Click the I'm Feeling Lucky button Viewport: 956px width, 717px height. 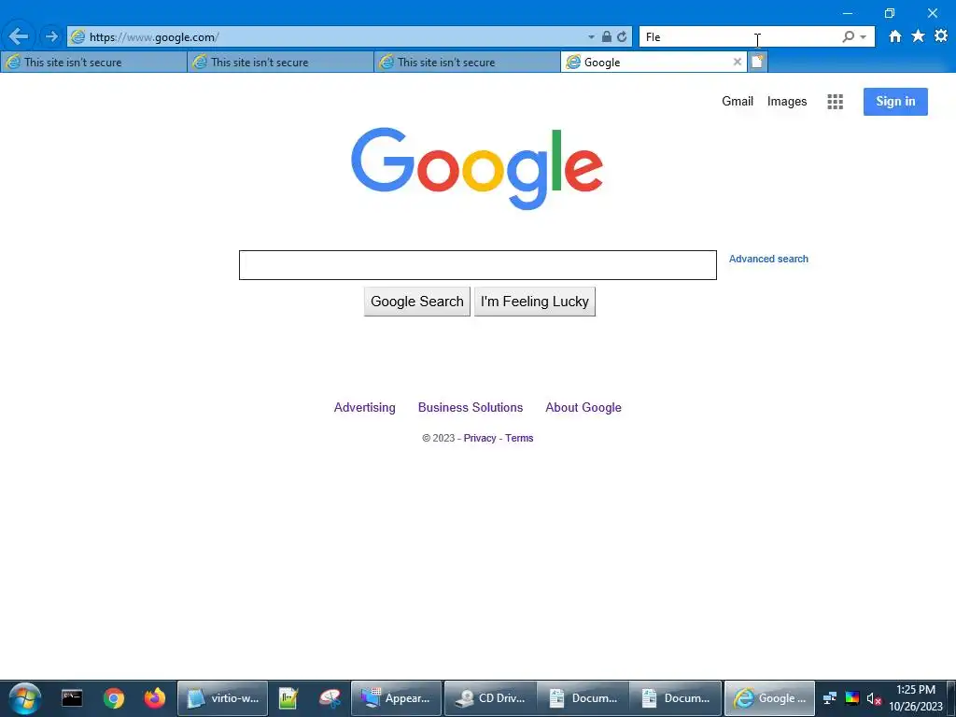pos(535,302)
